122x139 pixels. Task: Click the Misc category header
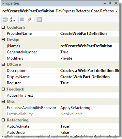click(11, 102)
